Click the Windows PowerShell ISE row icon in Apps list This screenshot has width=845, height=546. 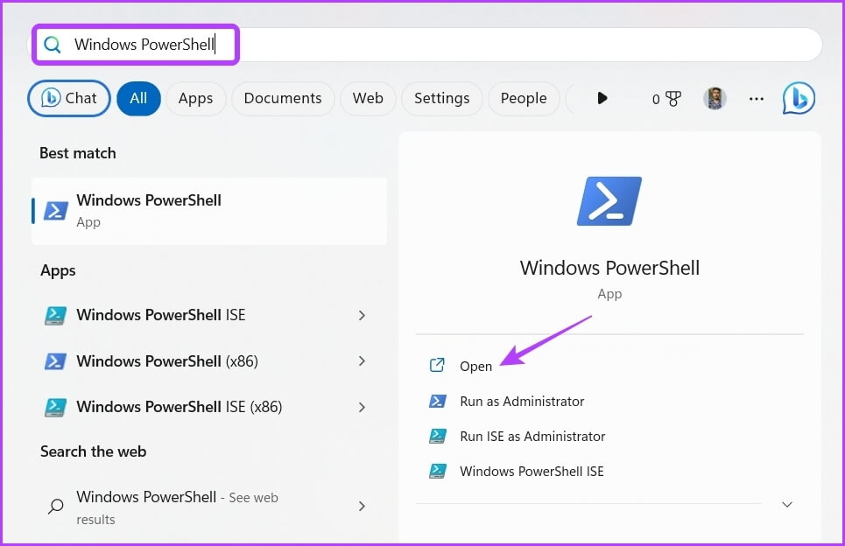click(x=55, y=316)
